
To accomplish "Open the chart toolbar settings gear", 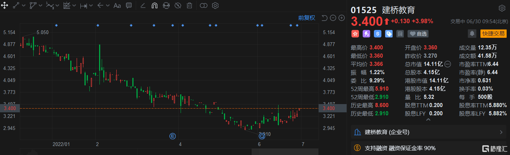I will pos(215,6).
